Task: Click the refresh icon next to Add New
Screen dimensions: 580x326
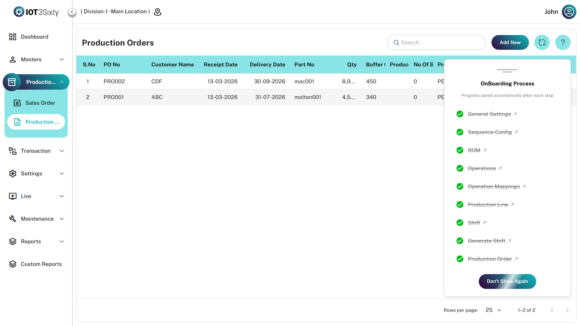Action: coord(542,43)
